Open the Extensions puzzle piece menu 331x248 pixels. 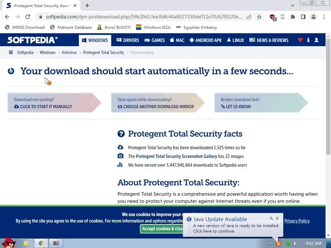click(293, 17)
